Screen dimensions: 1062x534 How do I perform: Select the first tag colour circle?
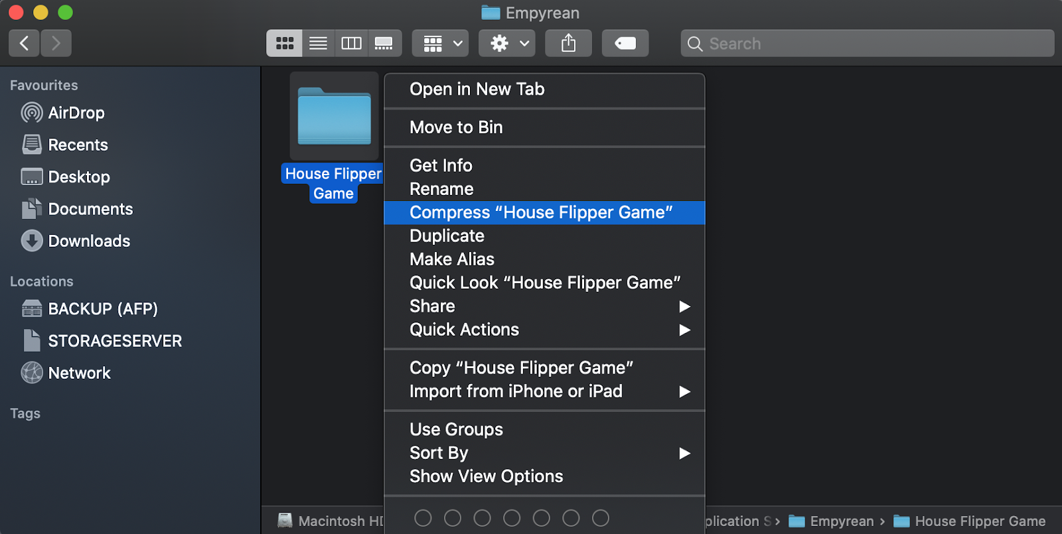(423, 518)
